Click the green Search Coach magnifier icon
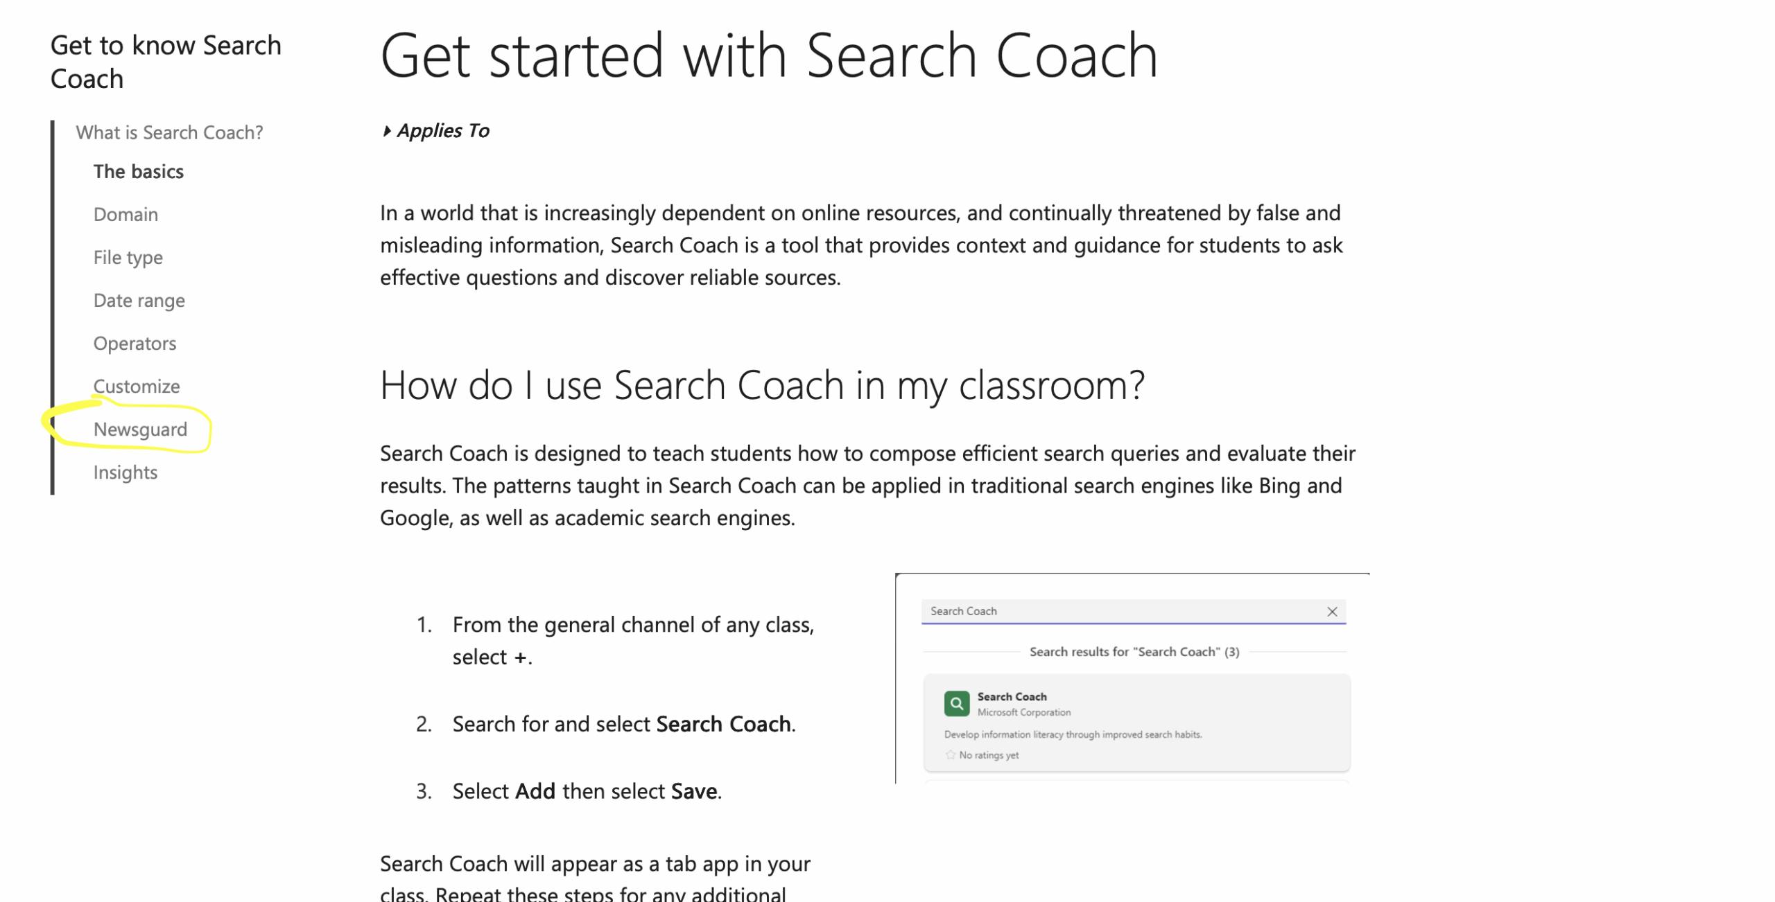Image resolution: width=1775 pixels, height=902 pixels. (956, 703)
